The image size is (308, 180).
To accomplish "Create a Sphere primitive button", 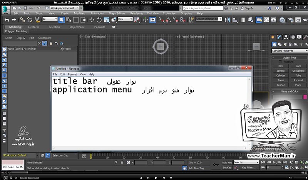I will 281,71.
